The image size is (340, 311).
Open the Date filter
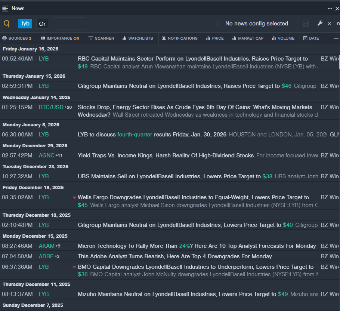(311, 38)
